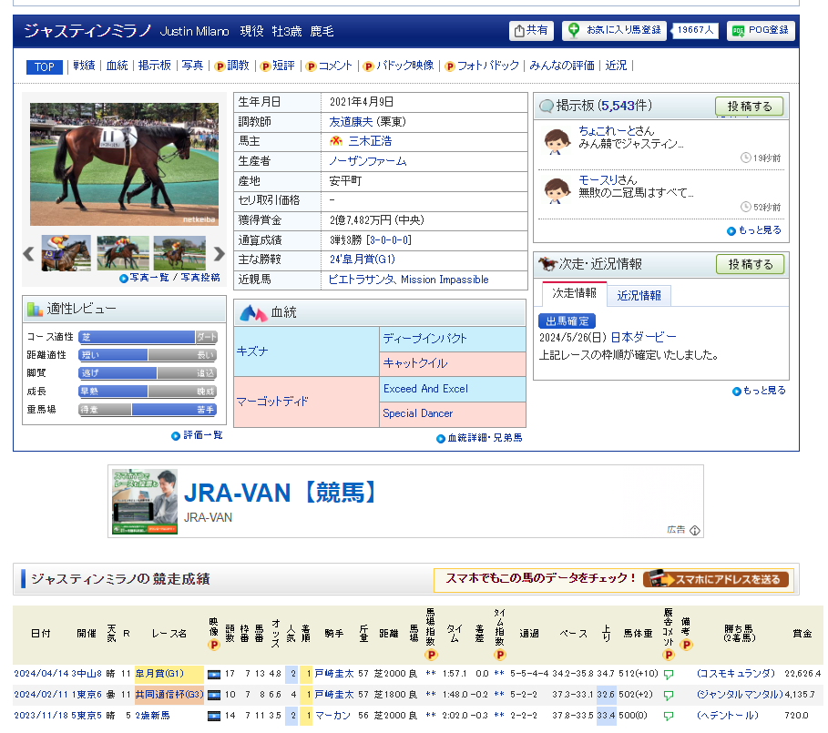The height and width of the screenshot is (733, 828).
Task: Click the ad info icon beside 広告
Action: (x=695, y=530)
